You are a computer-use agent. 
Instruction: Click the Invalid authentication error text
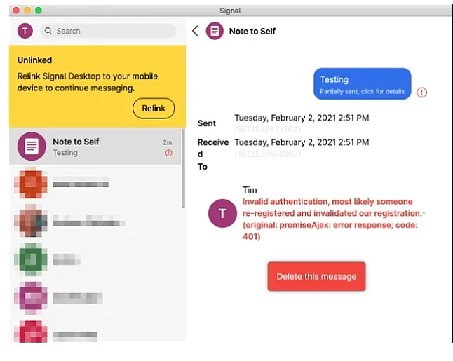pos(332,219)
